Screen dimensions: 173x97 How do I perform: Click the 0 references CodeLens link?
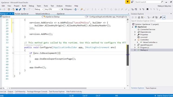pos(28,45)
